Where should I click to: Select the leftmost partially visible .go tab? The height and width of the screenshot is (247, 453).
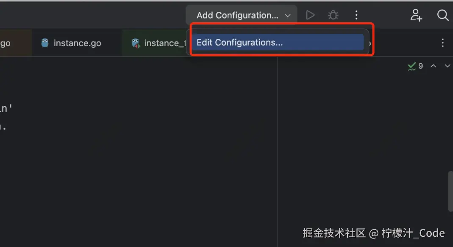pyautogui.click(x=6, y=43)
